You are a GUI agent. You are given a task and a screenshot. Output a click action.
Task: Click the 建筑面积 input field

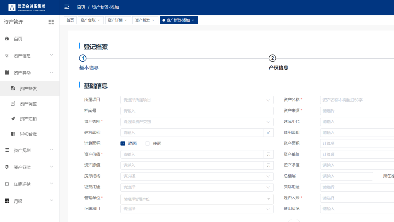(192, 132)
